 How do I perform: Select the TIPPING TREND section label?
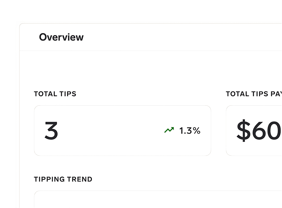pyautogui.click(x=63, y=179)
